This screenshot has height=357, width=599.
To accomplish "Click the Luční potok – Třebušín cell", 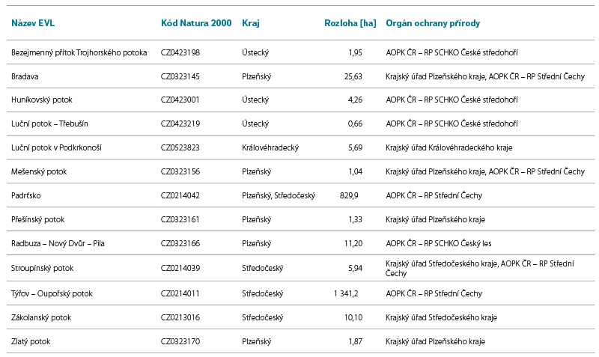I will click(x=49, y=123).
